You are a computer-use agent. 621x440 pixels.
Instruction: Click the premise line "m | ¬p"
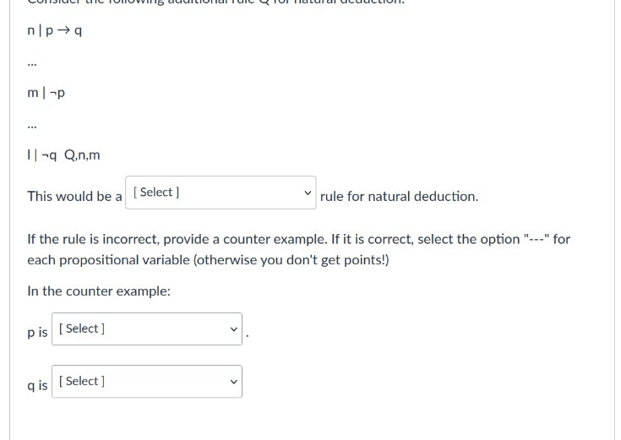pos(46,93)
